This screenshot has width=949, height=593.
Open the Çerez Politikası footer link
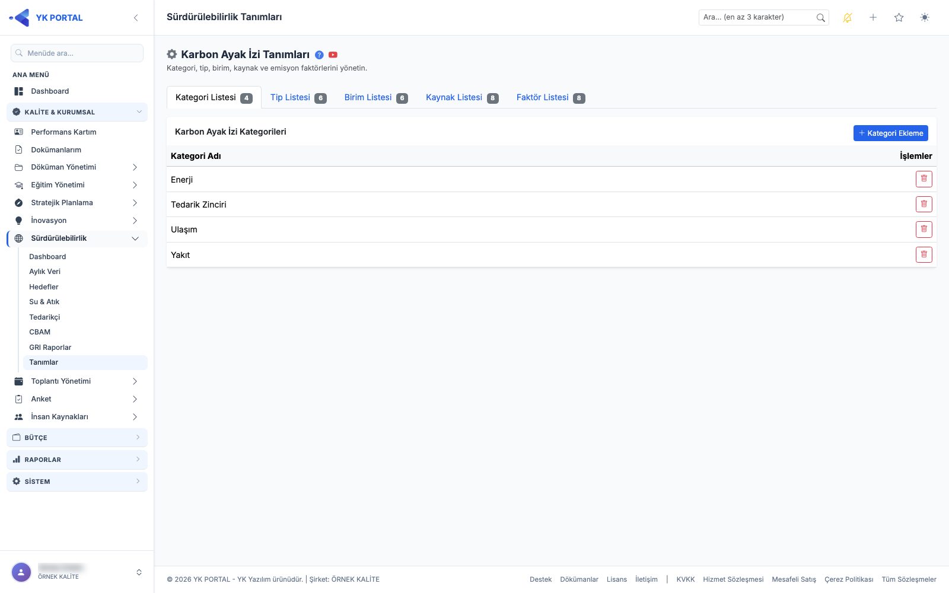849,579
